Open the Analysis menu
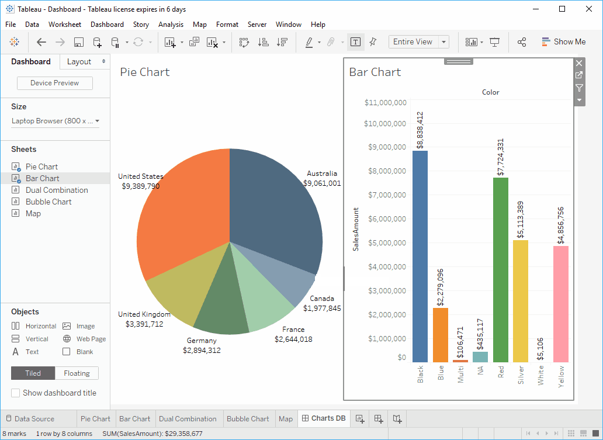Viewport: 603px width, 440px height. pyautogui.click(x=171, y=25)
